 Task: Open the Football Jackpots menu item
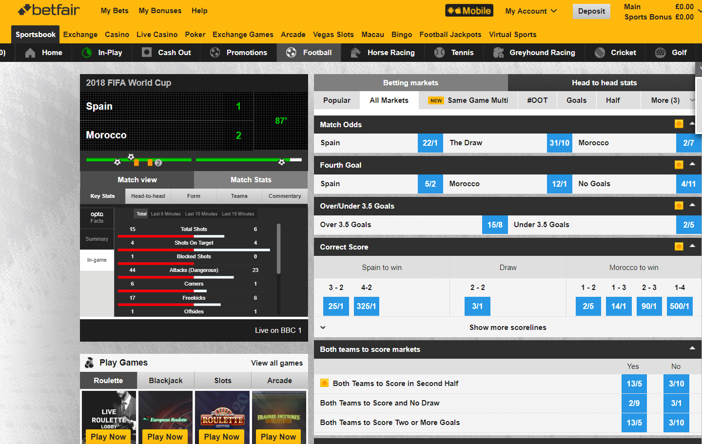point(450,35)
